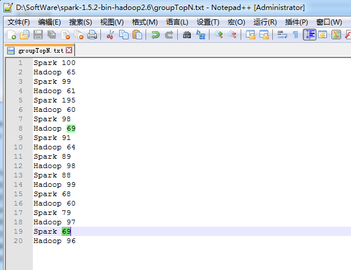The image size is (351, 270).
Task: Undo the last edit
Action: (x=156, y=35)
